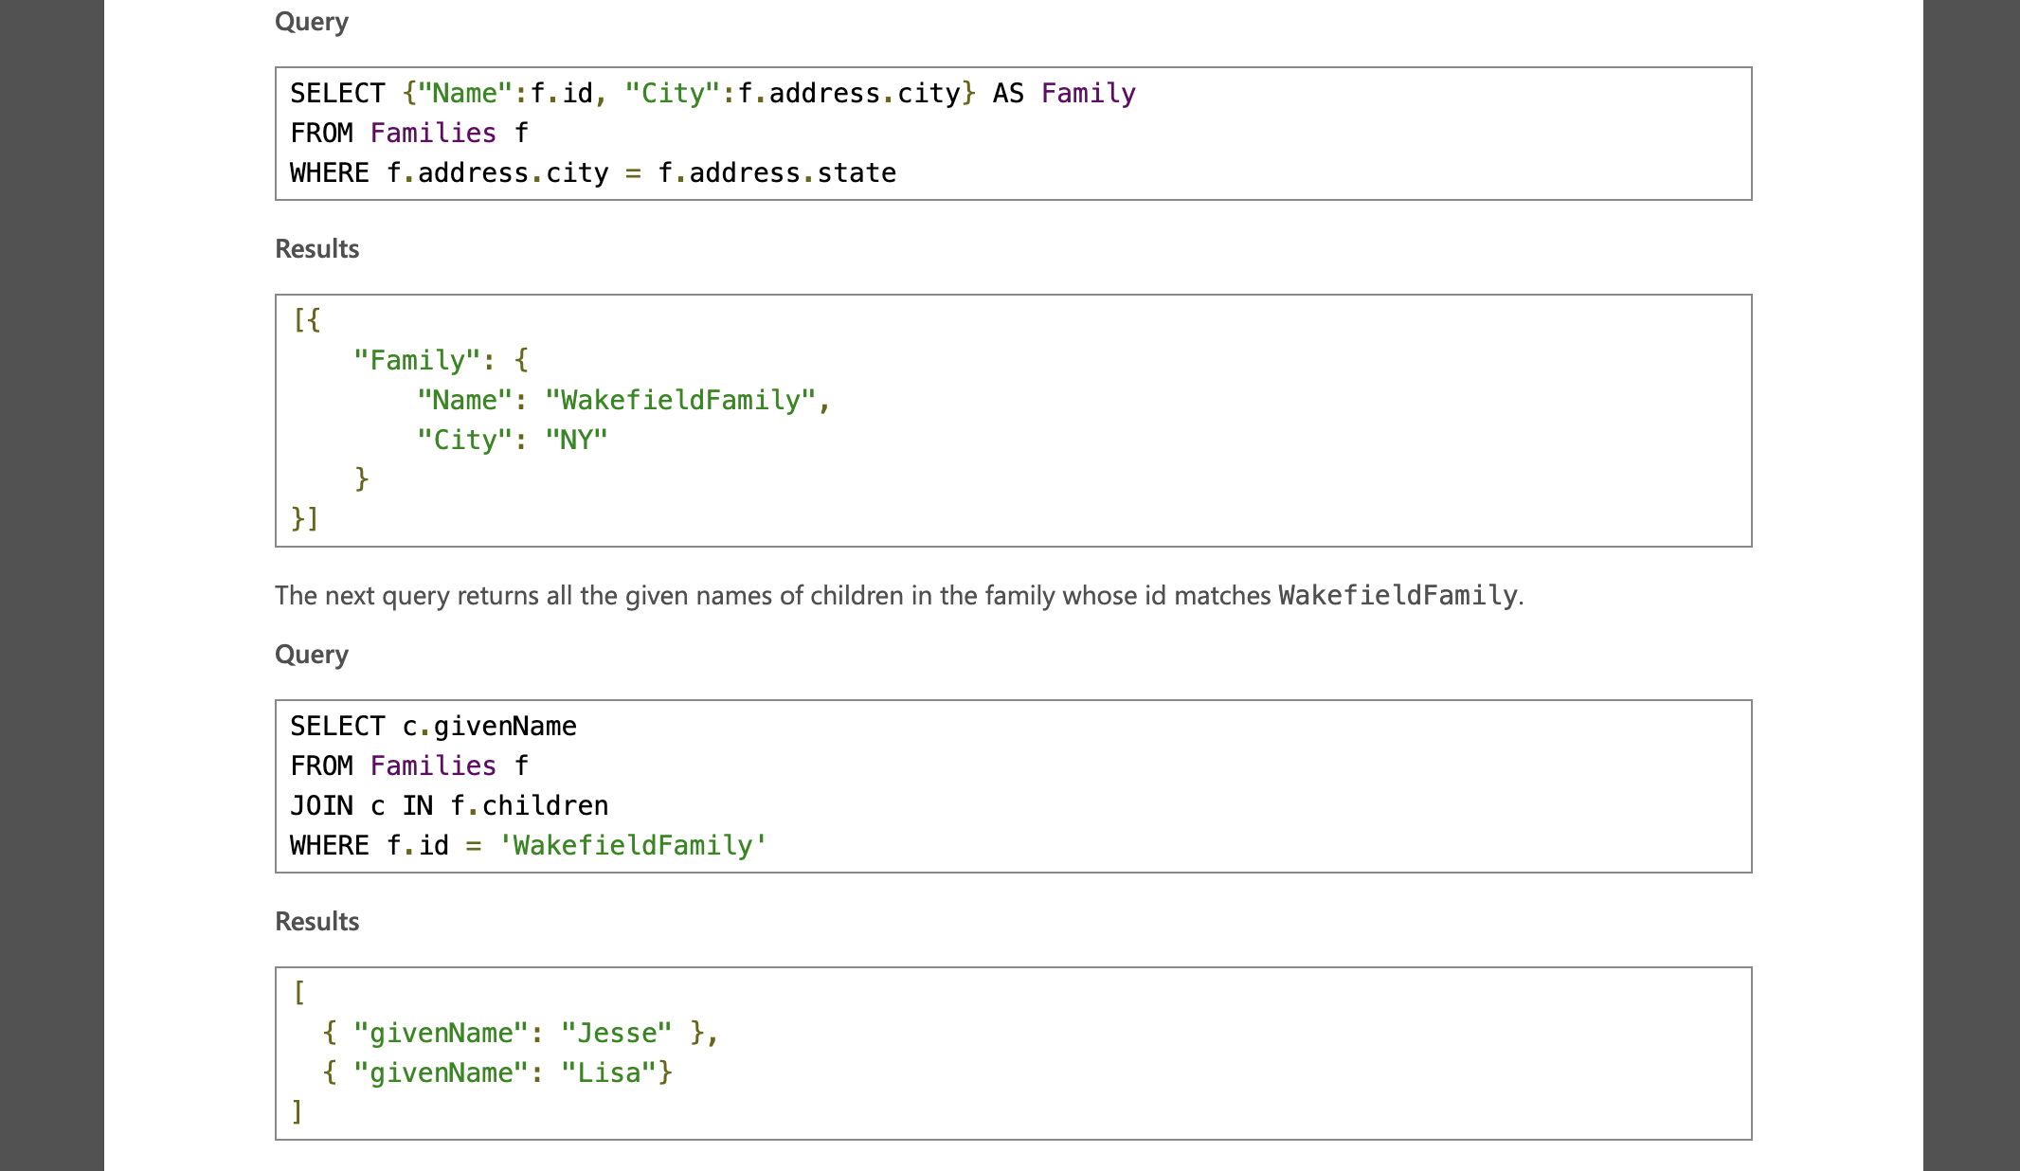The image size is (2020, 1171).
Task: Click the 'WHERE f.address.city = f.address.state' line
Action: [593, 172]
